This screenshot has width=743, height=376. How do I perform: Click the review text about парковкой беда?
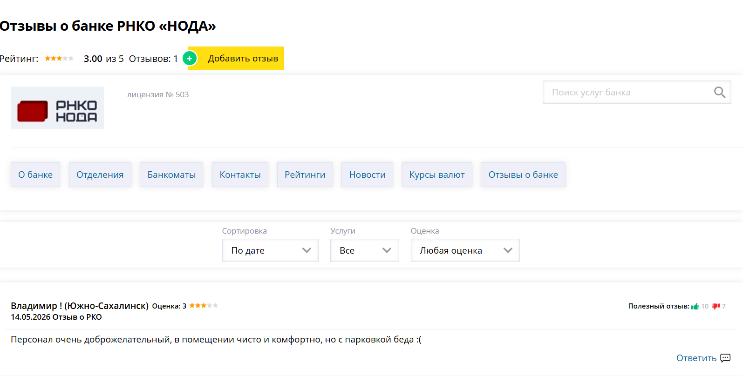[216, 340]
